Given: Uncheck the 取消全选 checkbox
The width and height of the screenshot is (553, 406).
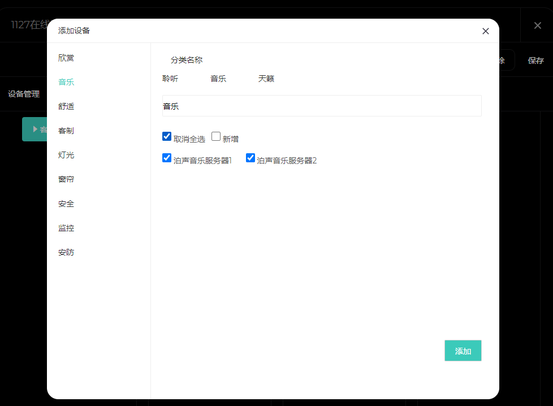Looking at the screenshot, I should point(167,136).
